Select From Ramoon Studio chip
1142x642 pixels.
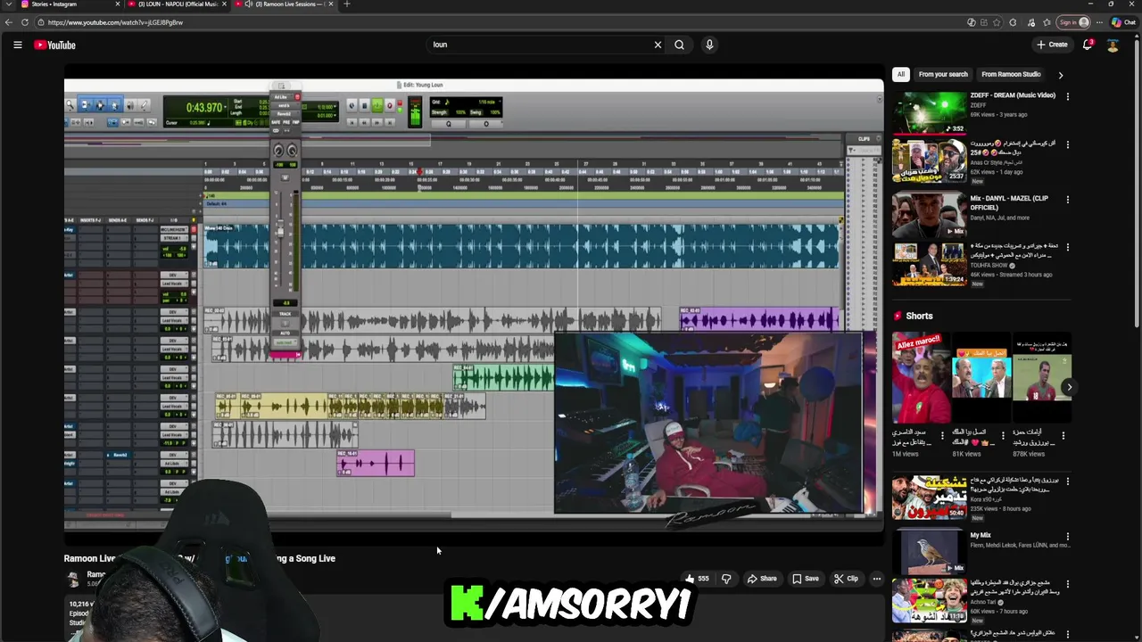pos(1011,74)
